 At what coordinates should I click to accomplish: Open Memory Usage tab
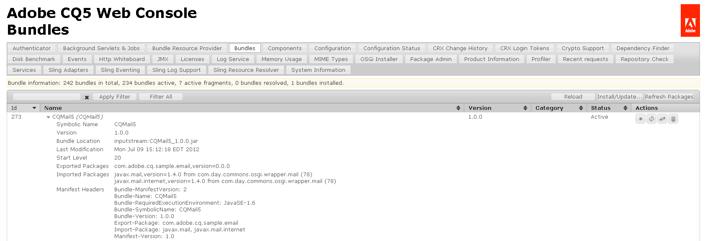(282, 59)
